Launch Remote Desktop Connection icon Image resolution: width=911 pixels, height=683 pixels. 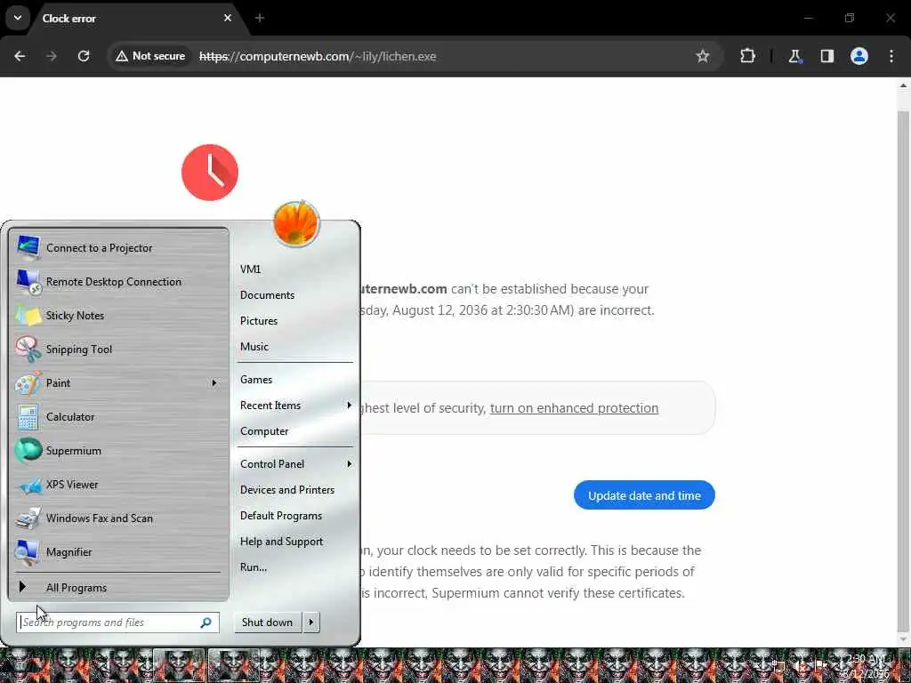click(28, 282)
